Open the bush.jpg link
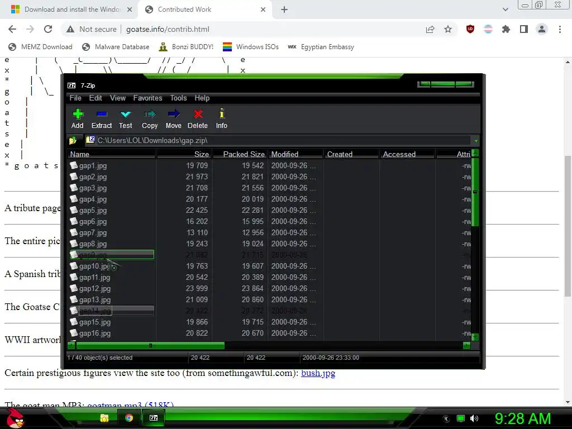Viewport: 572px width, 429px height. tap(318, 373)
